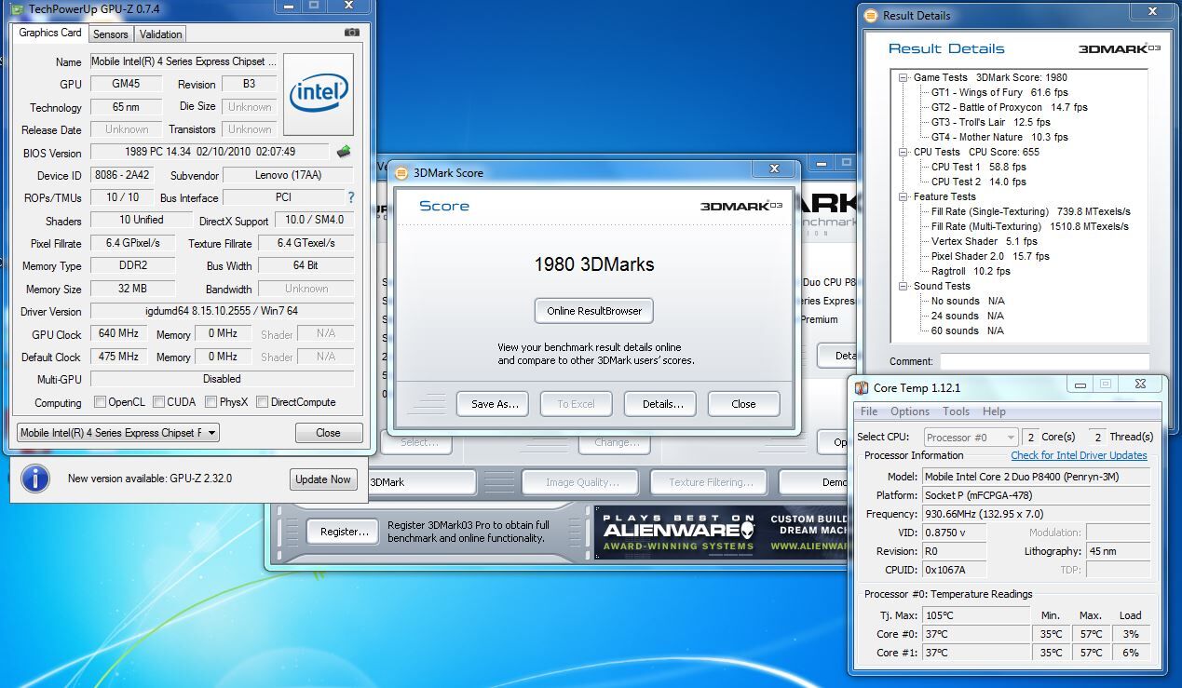Select the 24 sounds result row
Image resolution: width=1182 pixels, height=688 pixels.
pyautogui.click(x=968, y=316)
